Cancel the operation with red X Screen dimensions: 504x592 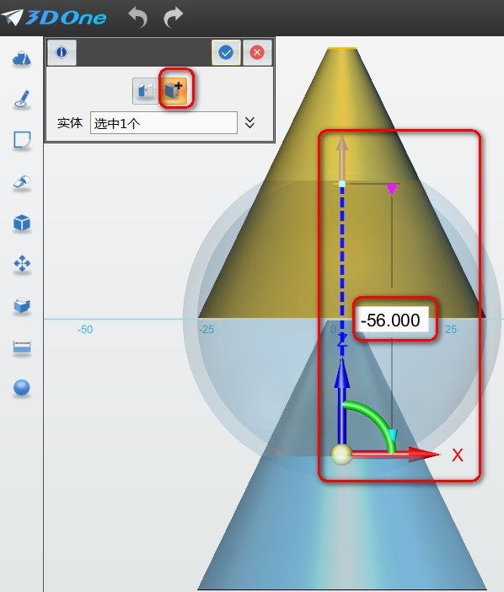pos(257,52)
